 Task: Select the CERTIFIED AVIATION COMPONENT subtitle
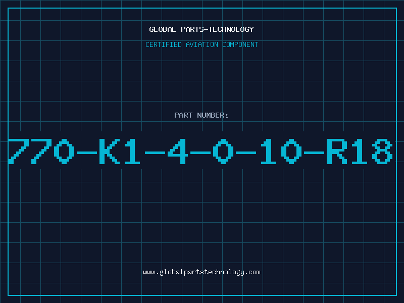(x=201, y=44)
